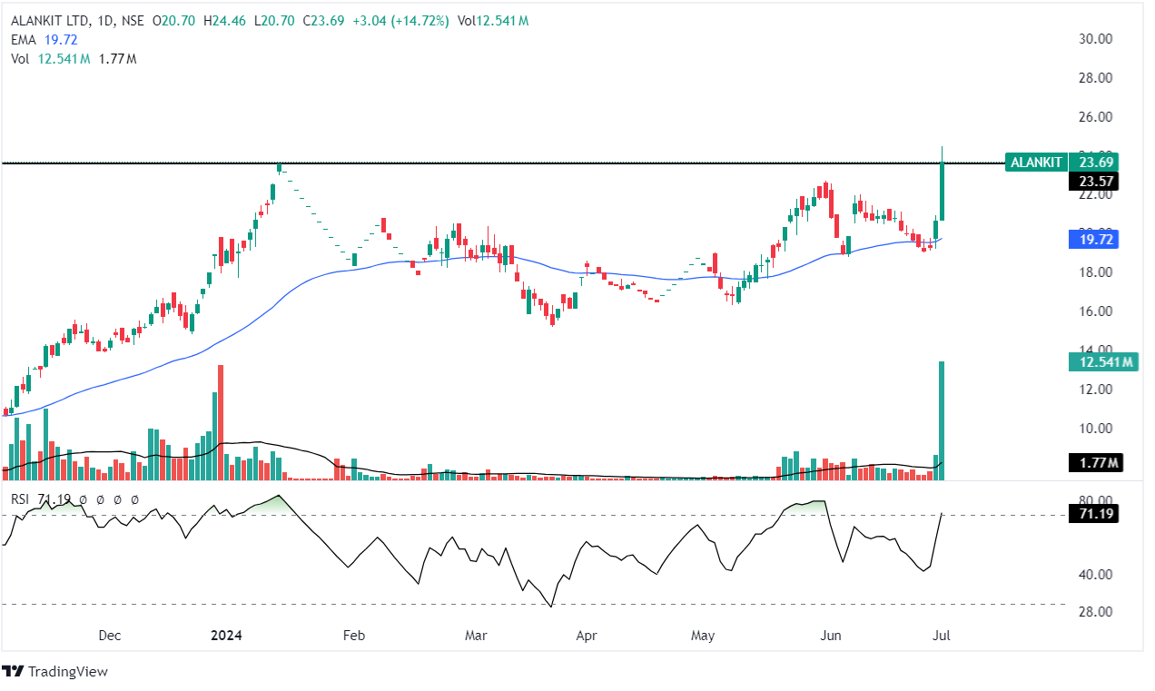
Task: Click the +3.04 (+14.72%) change value
Action: pyautogui.click(x=406, y=21)
